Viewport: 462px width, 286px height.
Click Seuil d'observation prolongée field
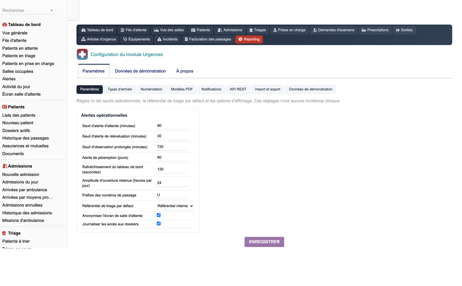tap(171, 147)
